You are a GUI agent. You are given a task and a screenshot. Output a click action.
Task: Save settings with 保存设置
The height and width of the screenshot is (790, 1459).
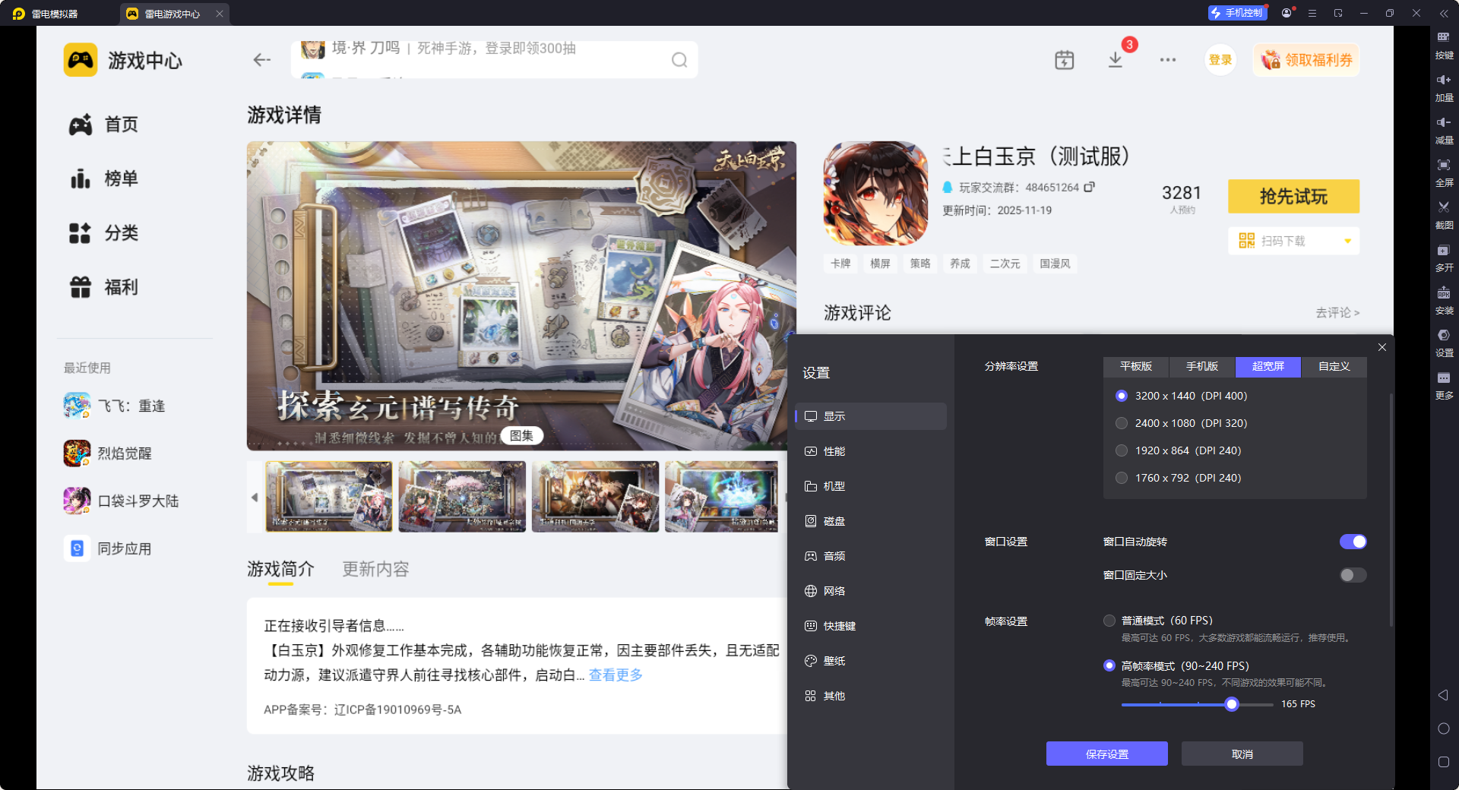coord(1106,754)
